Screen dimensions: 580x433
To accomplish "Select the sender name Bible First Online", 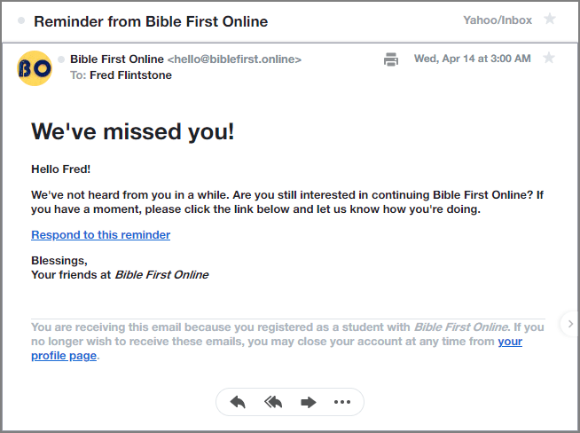I will (x=116, y=59).
